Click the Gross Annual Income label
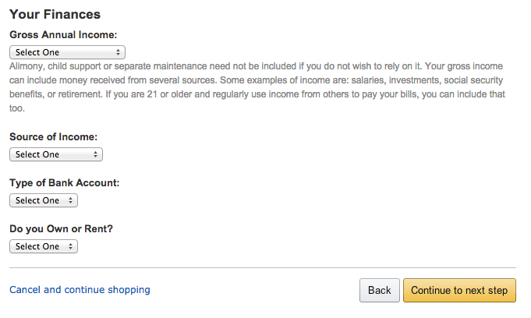The width and height of the screenshot is (531, 318). 63,35
